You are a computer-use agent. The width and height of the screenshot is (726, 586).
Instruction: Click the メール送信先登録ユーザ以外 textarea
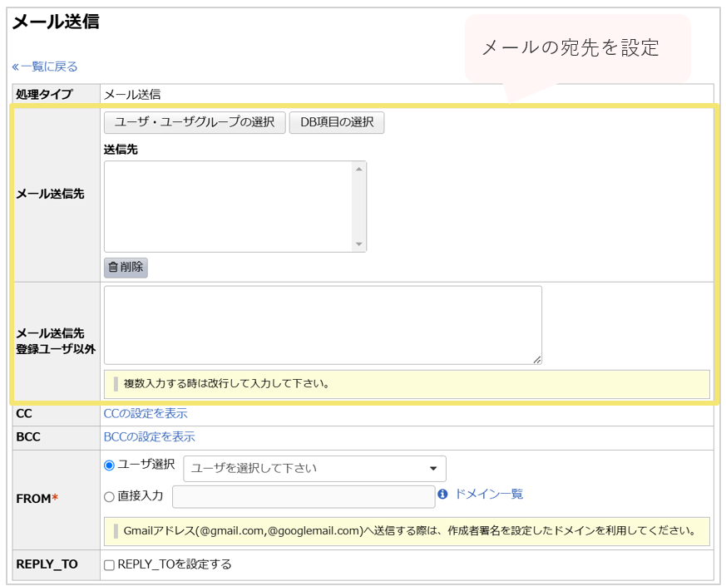(x=323, y=324)
